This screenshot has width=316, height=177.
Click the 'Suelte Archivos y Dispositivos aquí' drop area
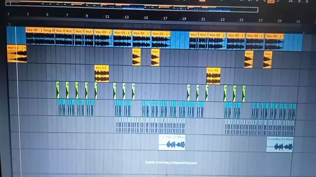(171, 163)
